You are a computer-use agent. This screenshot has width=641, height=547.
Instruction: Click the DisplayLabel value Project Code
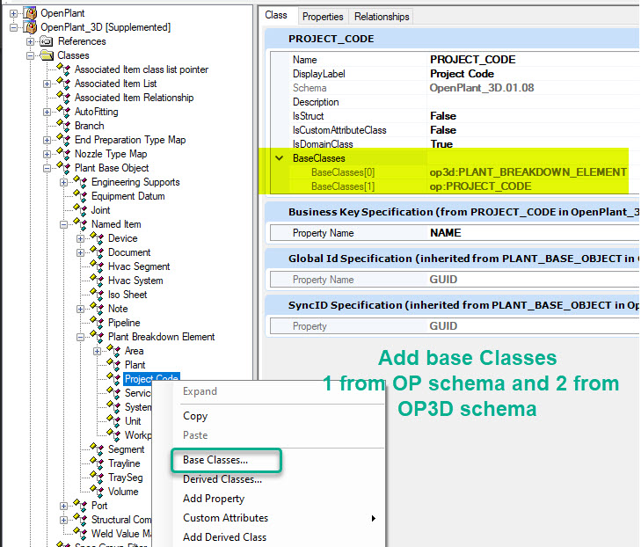[x=462, y=74]
